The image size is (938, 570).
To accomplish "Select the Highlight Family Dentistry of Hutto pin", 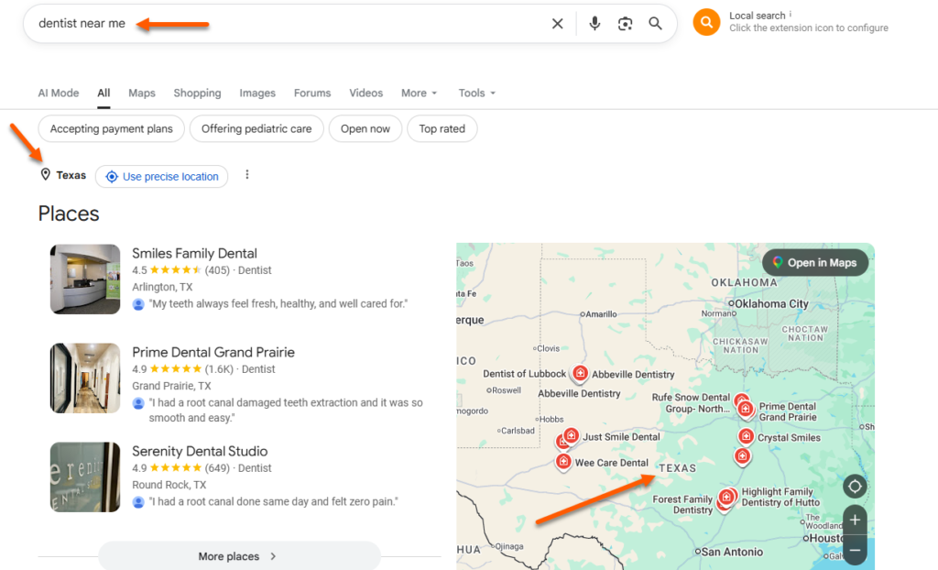I will (726, 497).
